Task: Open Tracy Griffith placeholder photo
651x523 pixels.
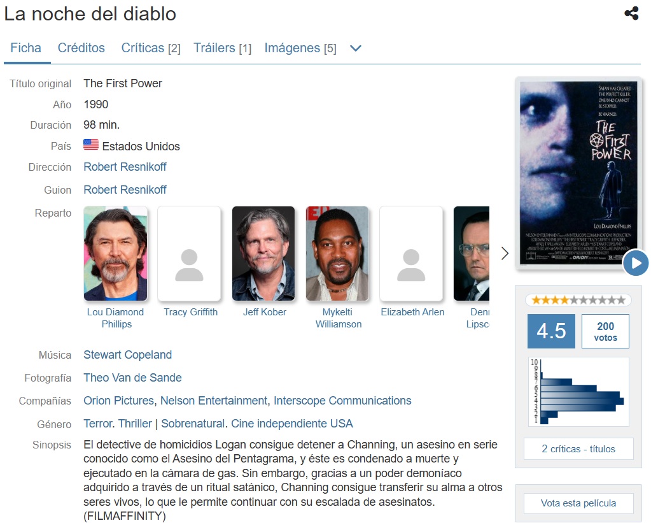Action: [189, 253]
